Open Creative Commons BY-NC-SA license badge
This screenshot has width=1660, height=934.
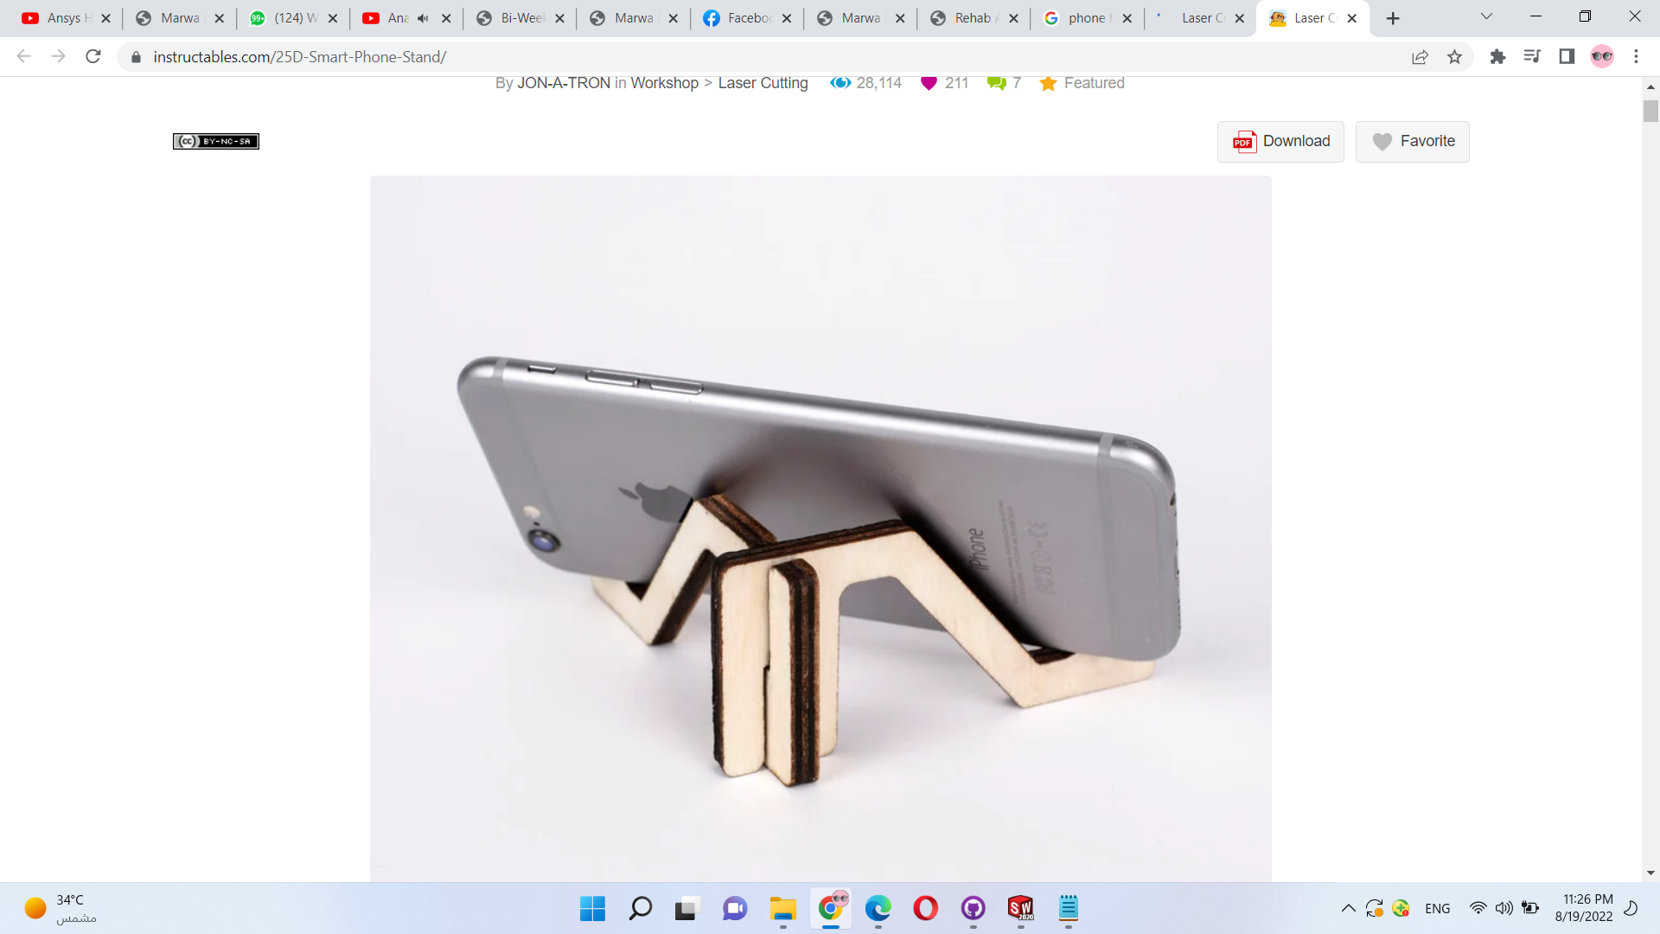216,141
